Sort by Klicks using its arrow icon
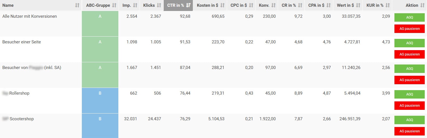427x138 pixels. point(159,5)
